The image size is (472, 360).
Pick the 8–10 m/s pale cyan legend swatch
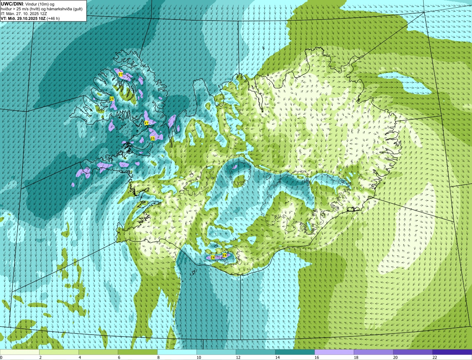pos(177,352)
